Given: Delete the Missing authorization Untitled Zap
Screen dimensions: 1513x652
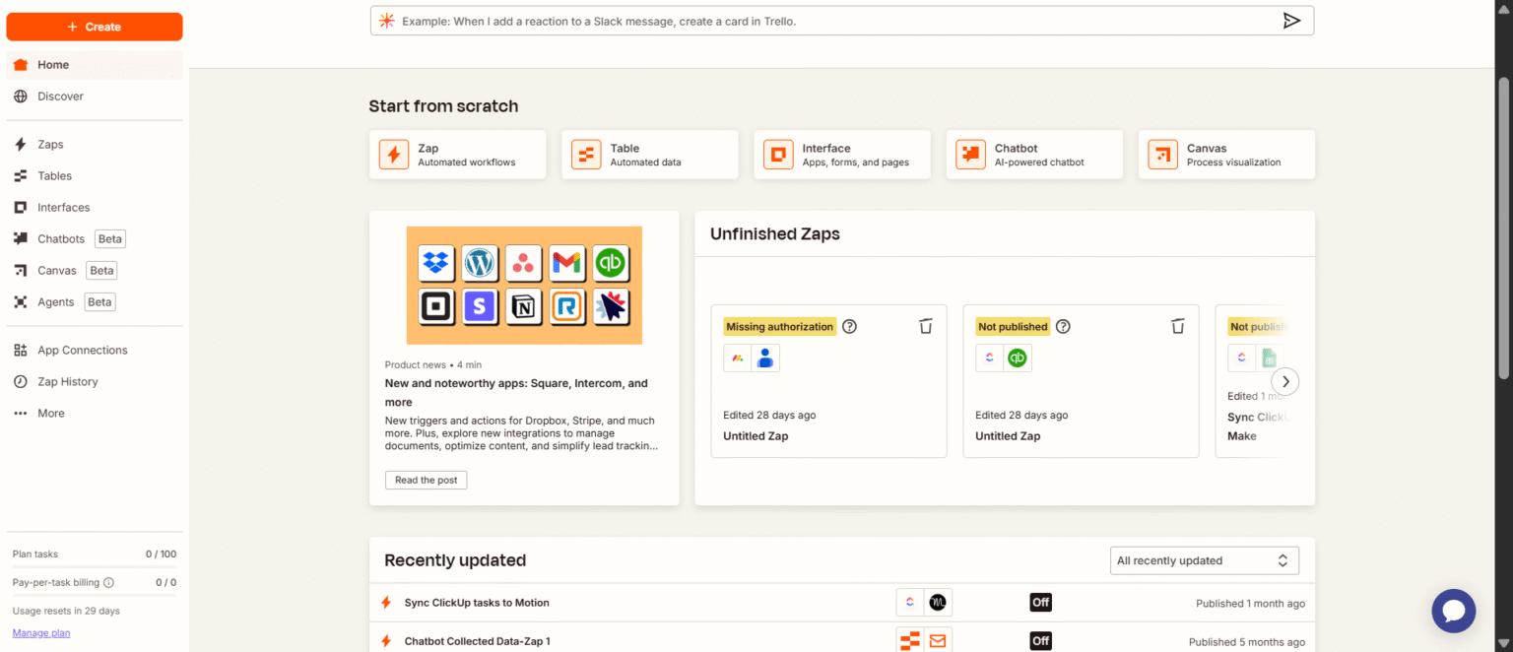Looking at the screenshot, I should tap(925, 326).
